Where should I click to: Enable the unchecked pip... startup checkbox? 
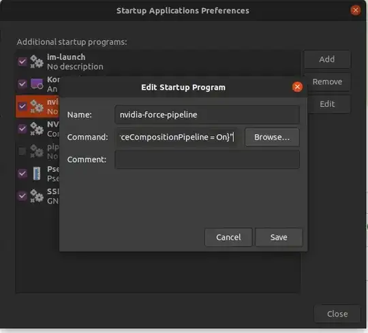[22, 151]
